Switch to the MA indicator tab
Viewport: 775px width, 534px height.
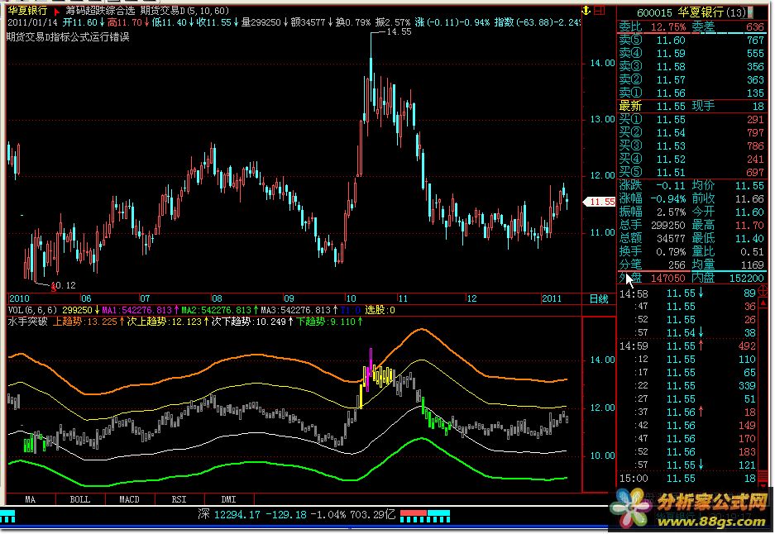point(30,499)
